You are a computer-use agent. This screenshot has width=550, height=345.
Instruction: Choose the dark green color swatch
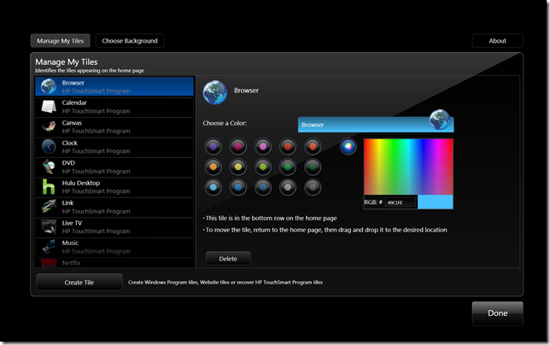[313, 167]
